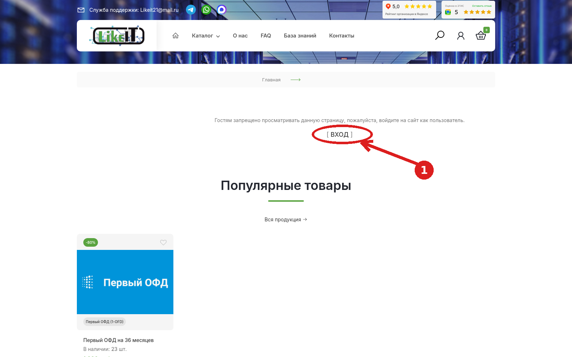Click the Главная breadcrumb link
Image resolution: width=572 pixels, height=357 pixels.
pos(271,80)
